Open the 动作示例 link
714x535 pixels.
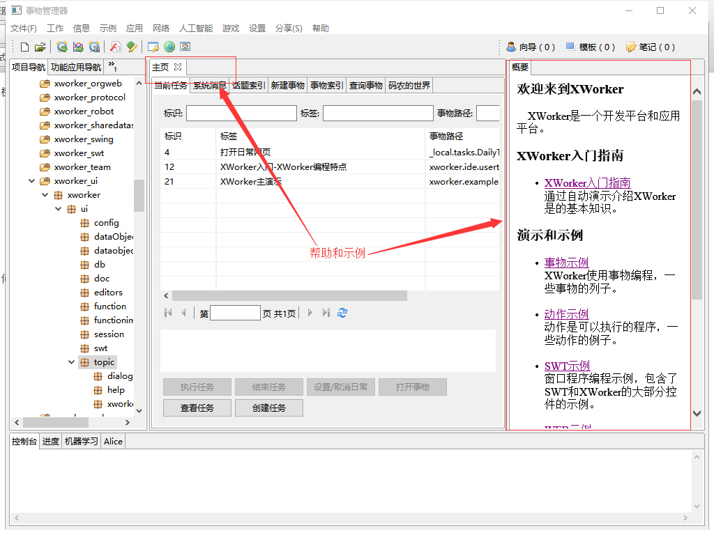[x=566, y=314]
